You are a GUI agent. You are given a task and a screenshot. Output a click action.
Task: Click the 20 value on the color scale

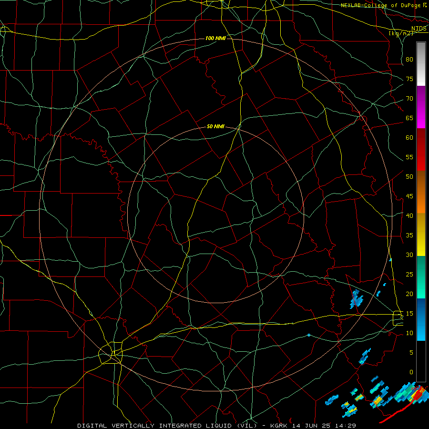409,294
